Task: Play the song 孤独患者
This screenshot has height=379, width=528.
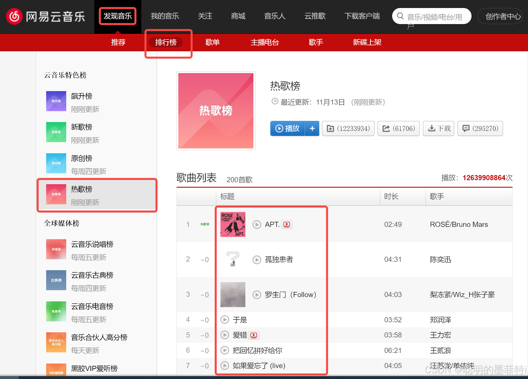Action: 257,260
